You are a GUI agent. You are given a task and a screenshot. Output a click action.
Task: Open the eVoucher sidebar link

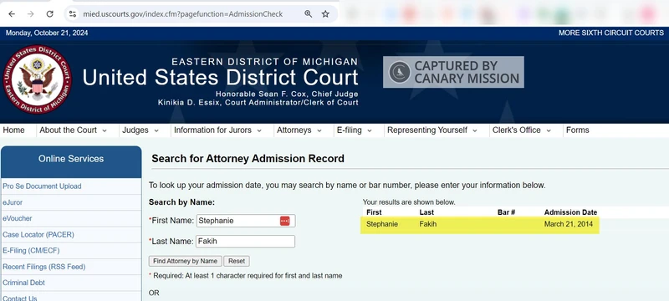point(17,218)
